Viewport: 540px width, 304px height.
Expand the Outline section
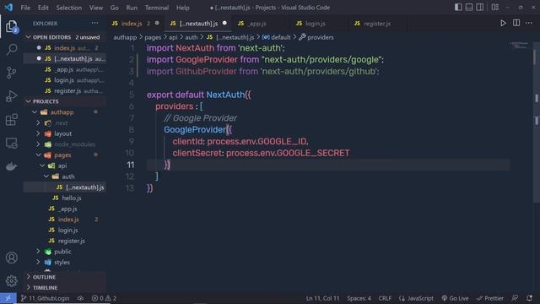[65, 277]
